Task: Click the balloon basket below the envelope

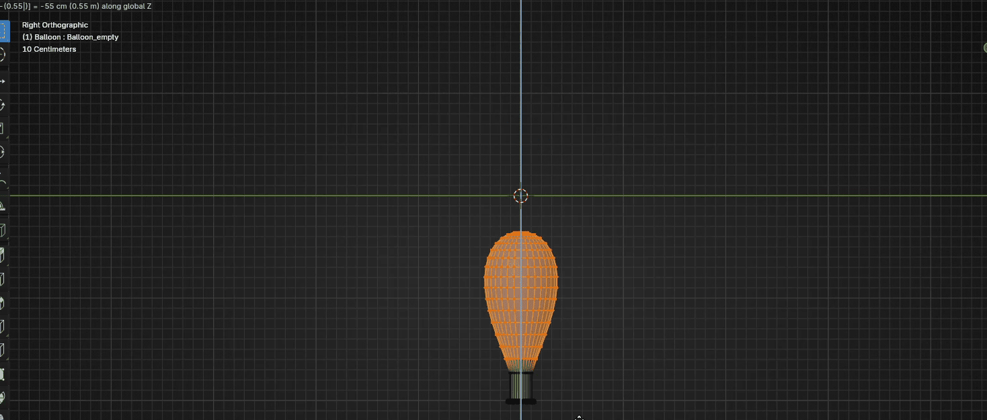Action: [x=521, y=388]
